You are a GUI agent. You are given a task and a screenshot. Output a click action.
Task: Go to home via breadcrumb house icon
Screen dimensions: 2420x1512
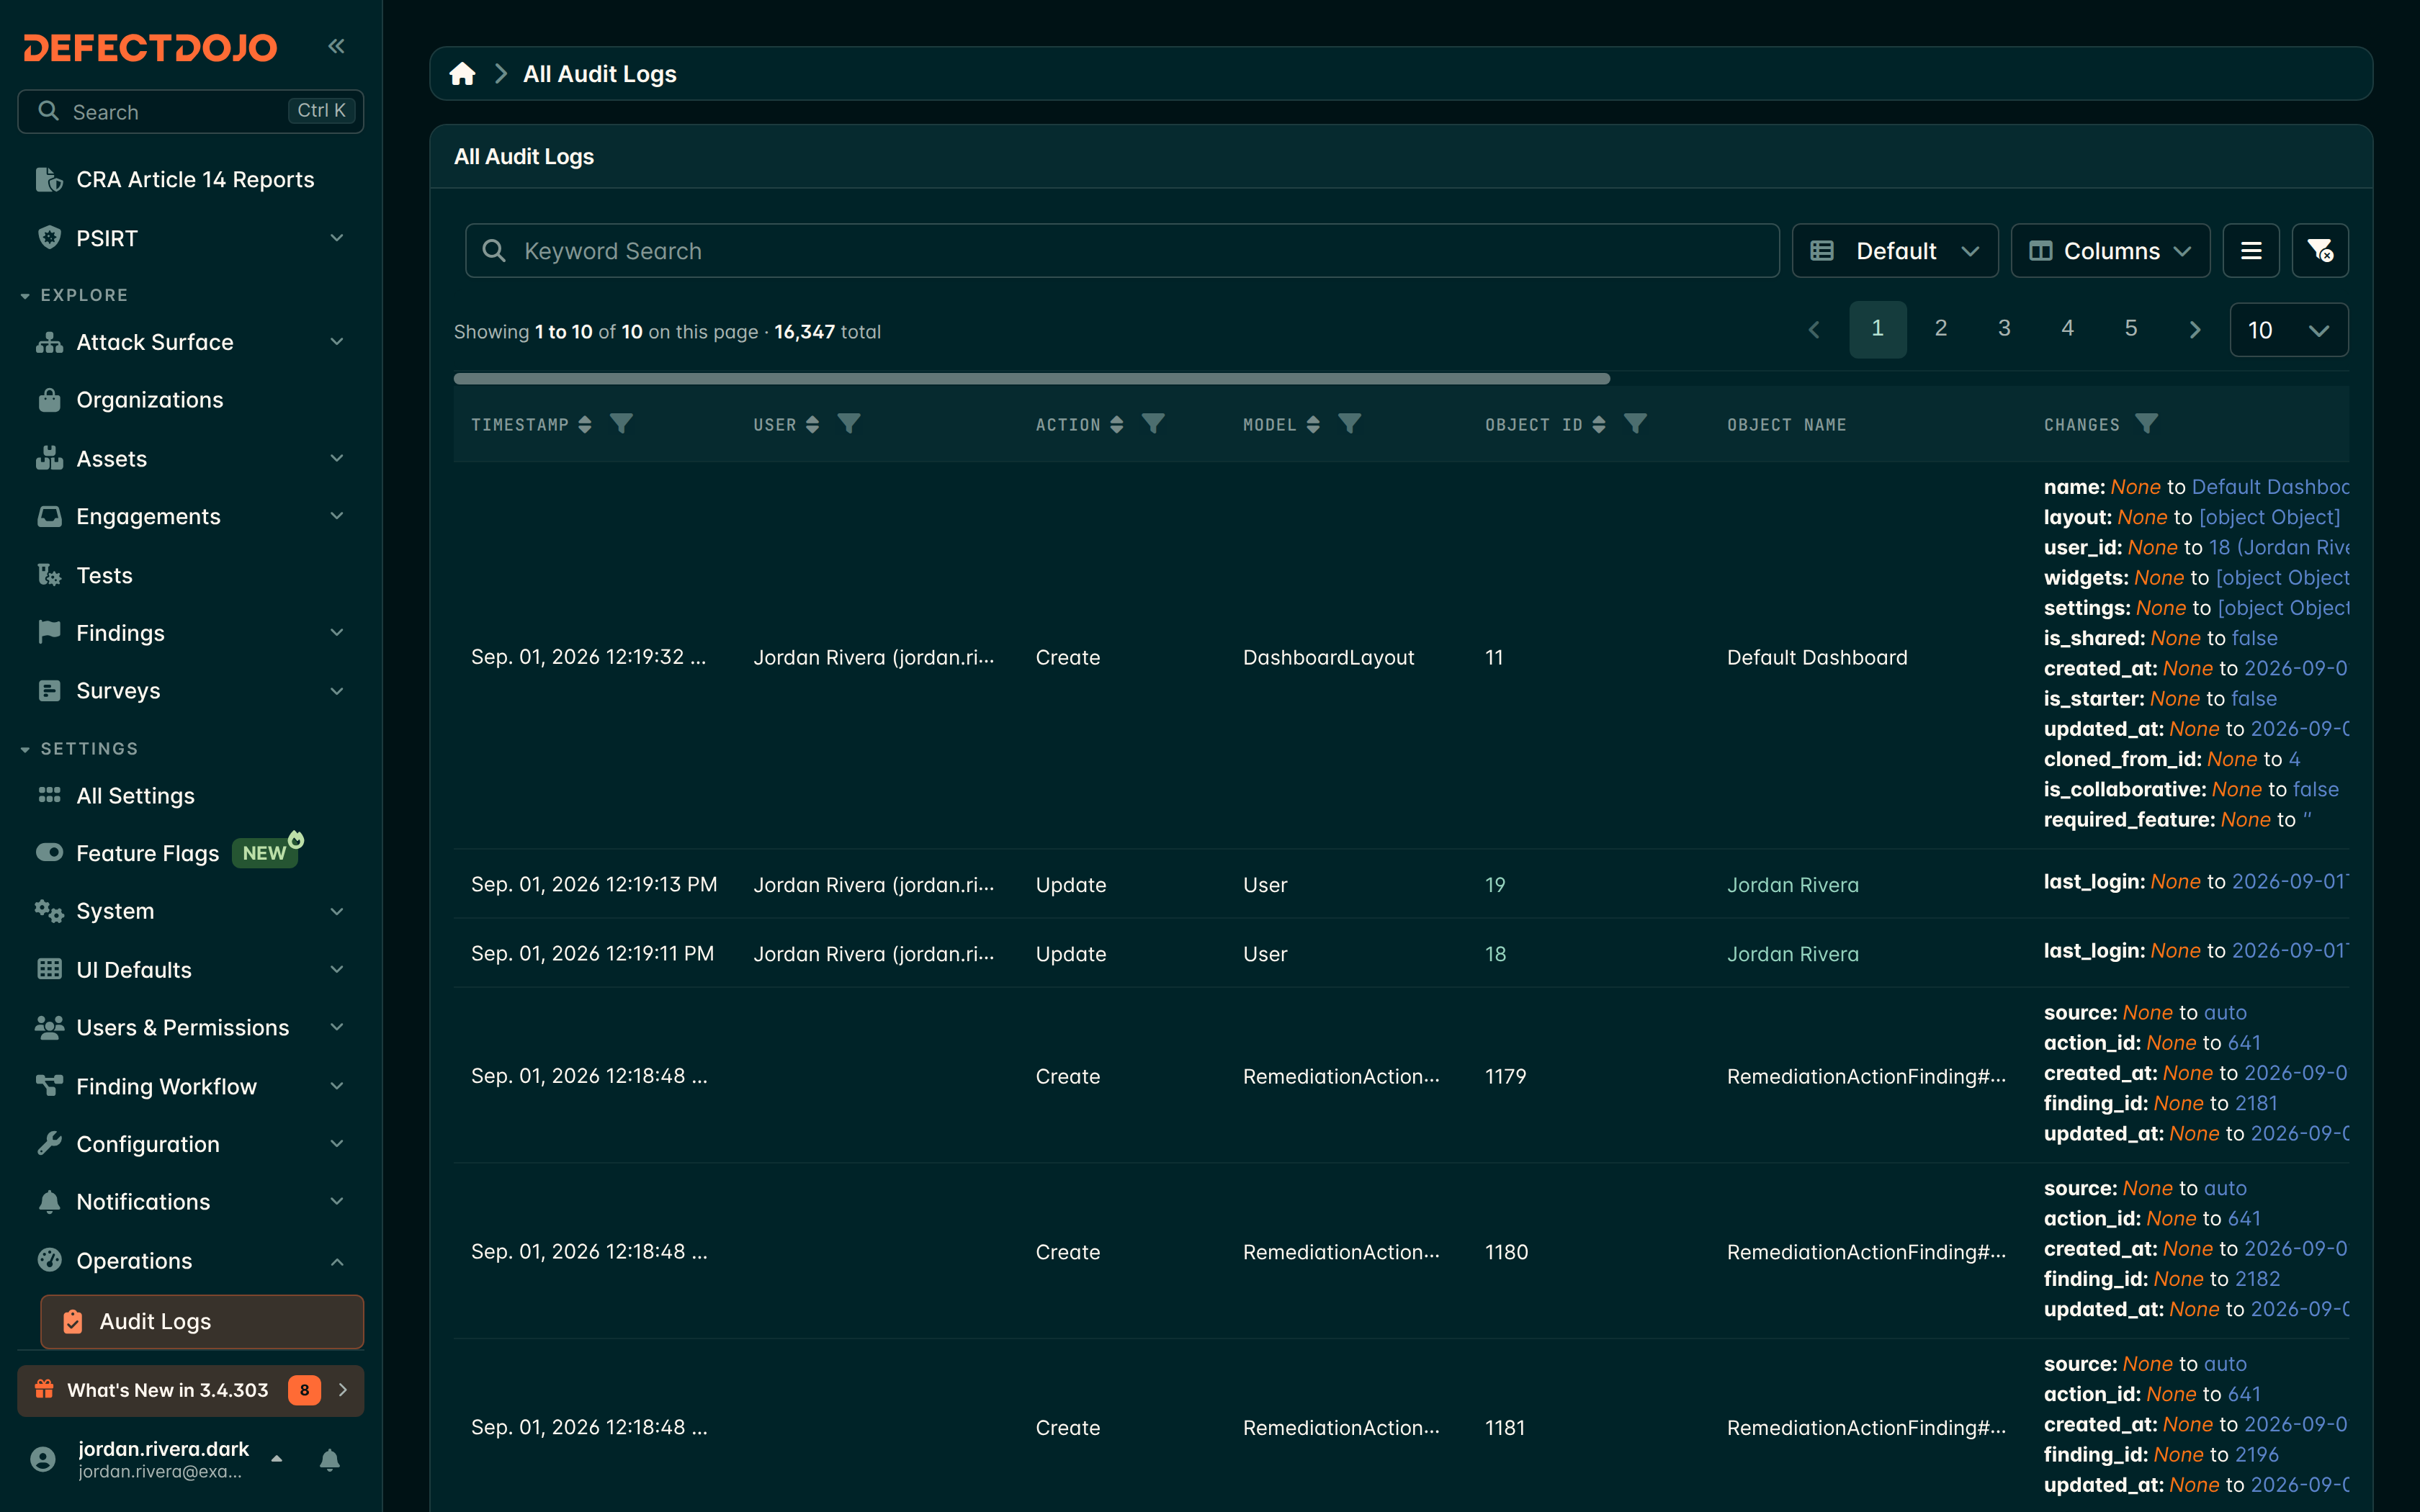[x=462, y=74]
